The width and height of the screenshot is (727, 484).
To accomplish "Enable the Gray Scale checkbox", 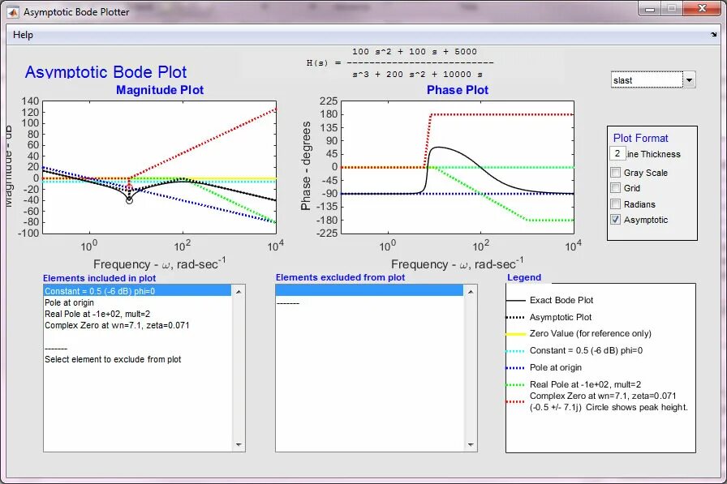I will (615, 173).
